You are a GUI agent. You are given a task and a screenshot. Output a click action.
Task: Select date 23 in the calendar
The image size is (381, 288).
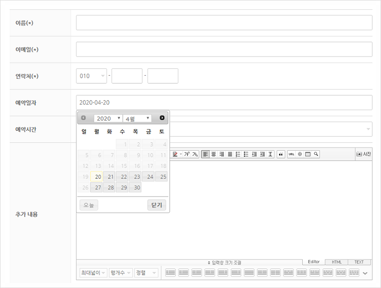[135, 177]
